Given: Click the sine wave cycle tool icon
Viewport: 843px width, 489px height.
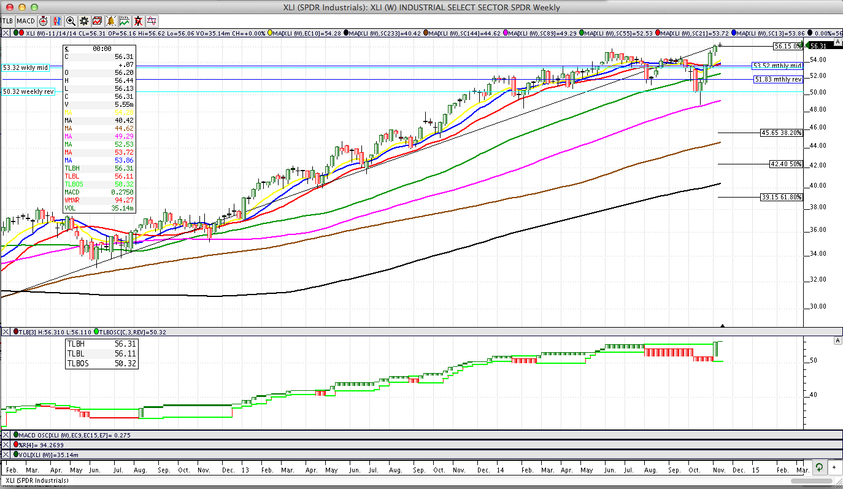Looking at the screenshot, I should (x=152, y=21).
